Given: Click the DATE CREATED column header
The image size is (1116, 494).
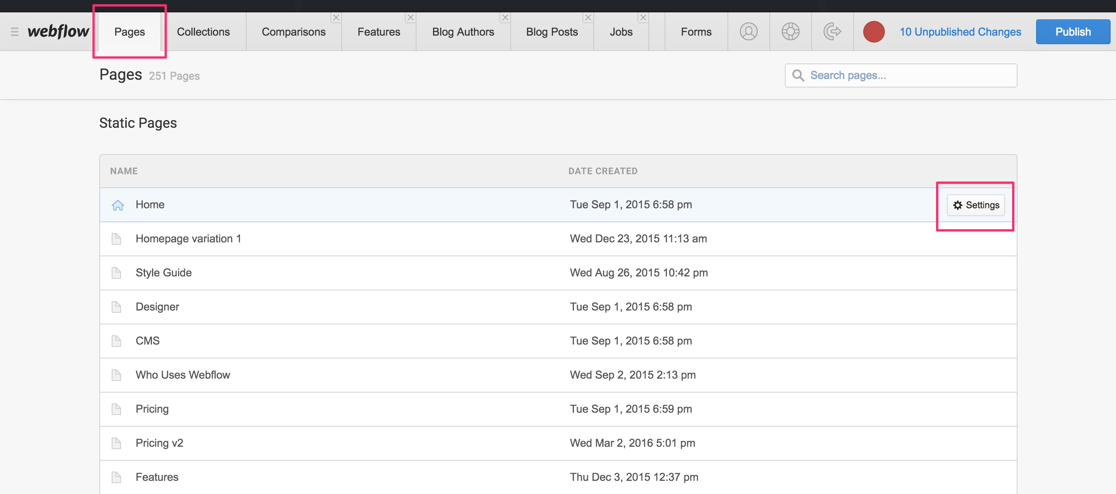Looking at the screenshot, I should [x=603, y=171].
